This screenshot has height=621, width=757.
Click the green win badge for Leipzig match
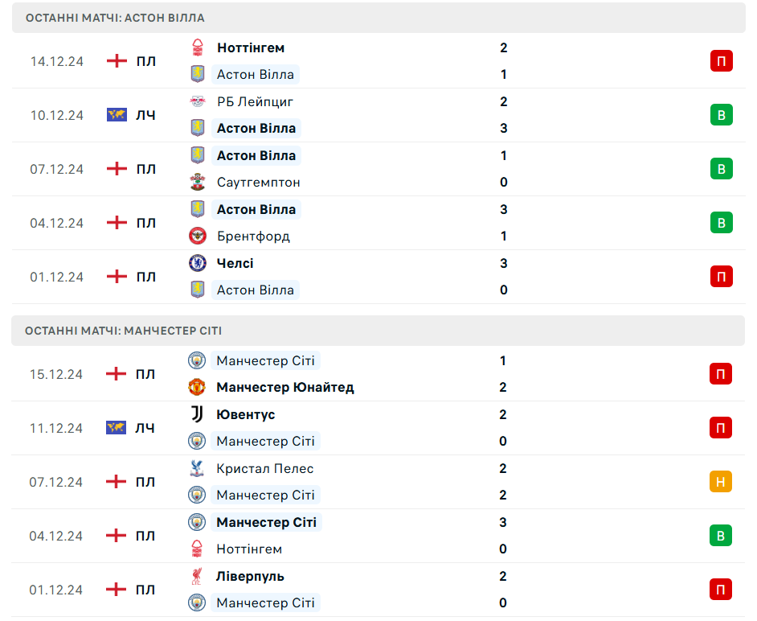click(721, 115)
